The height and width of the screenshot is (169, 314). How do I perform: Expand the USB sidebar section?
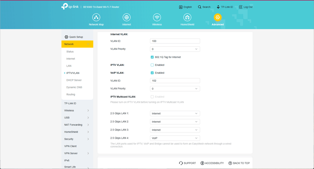pyautogui.click(x=77, y=118)
